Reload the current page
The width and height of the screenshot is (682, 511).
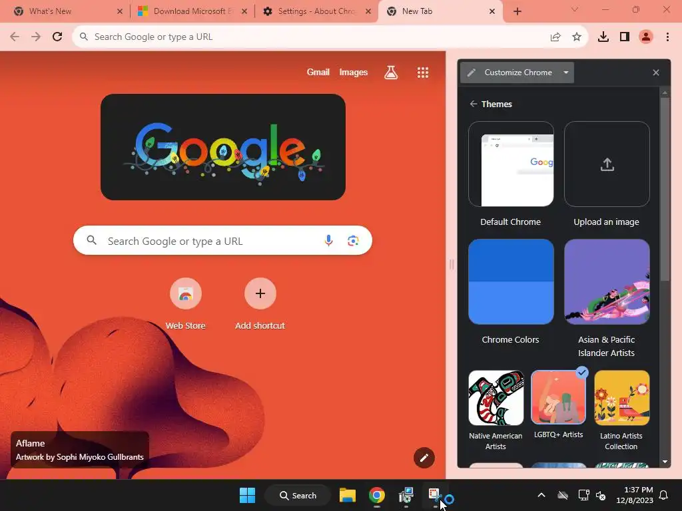[57, 37]
